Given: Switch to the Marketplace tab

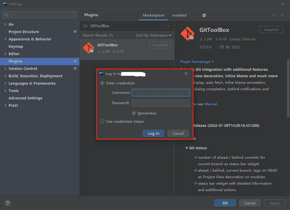Looking at the screenshot, I should [x=153, y=15].
